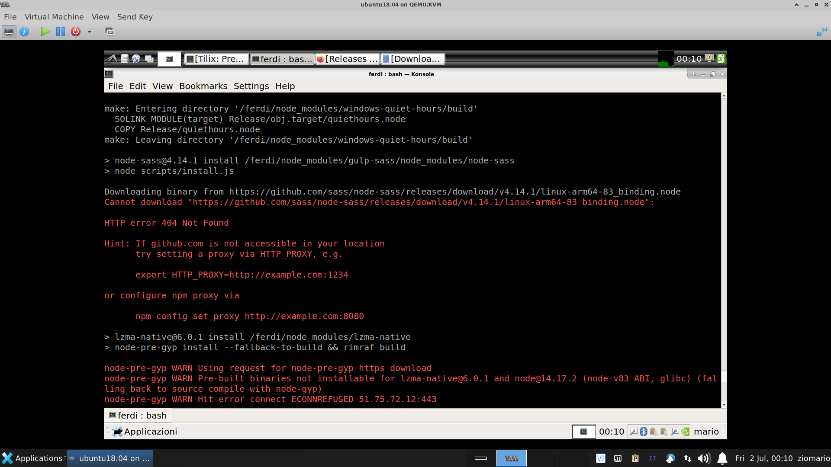This screenshot has width=831, height=467.
Task: Switch to Tilix window in guest taskbar
Action: tap(216, 59)
